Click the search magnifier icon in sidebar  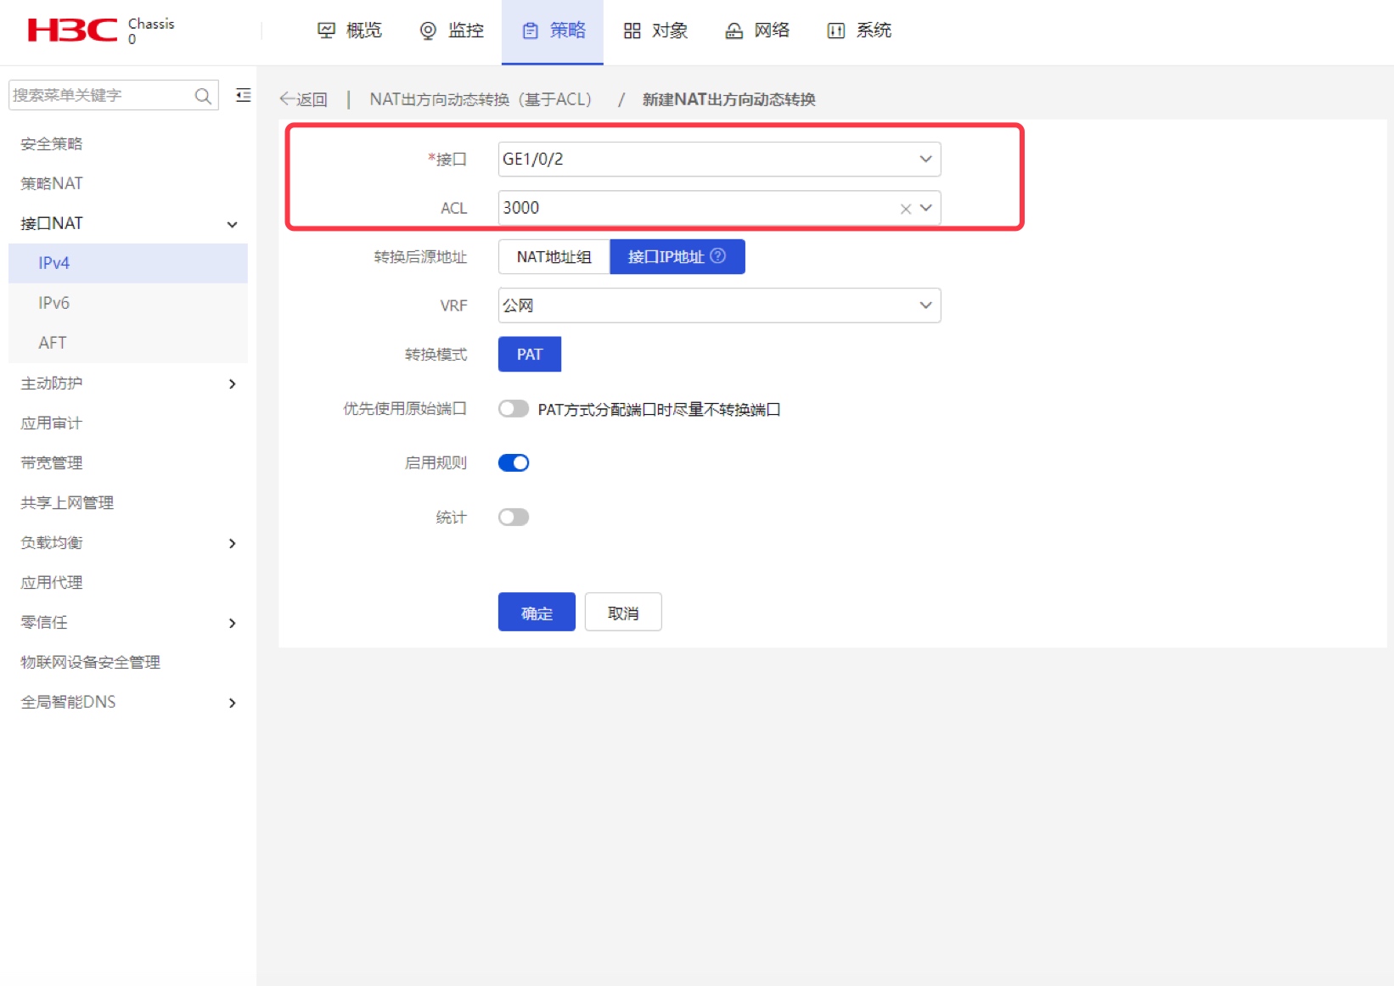203,96
